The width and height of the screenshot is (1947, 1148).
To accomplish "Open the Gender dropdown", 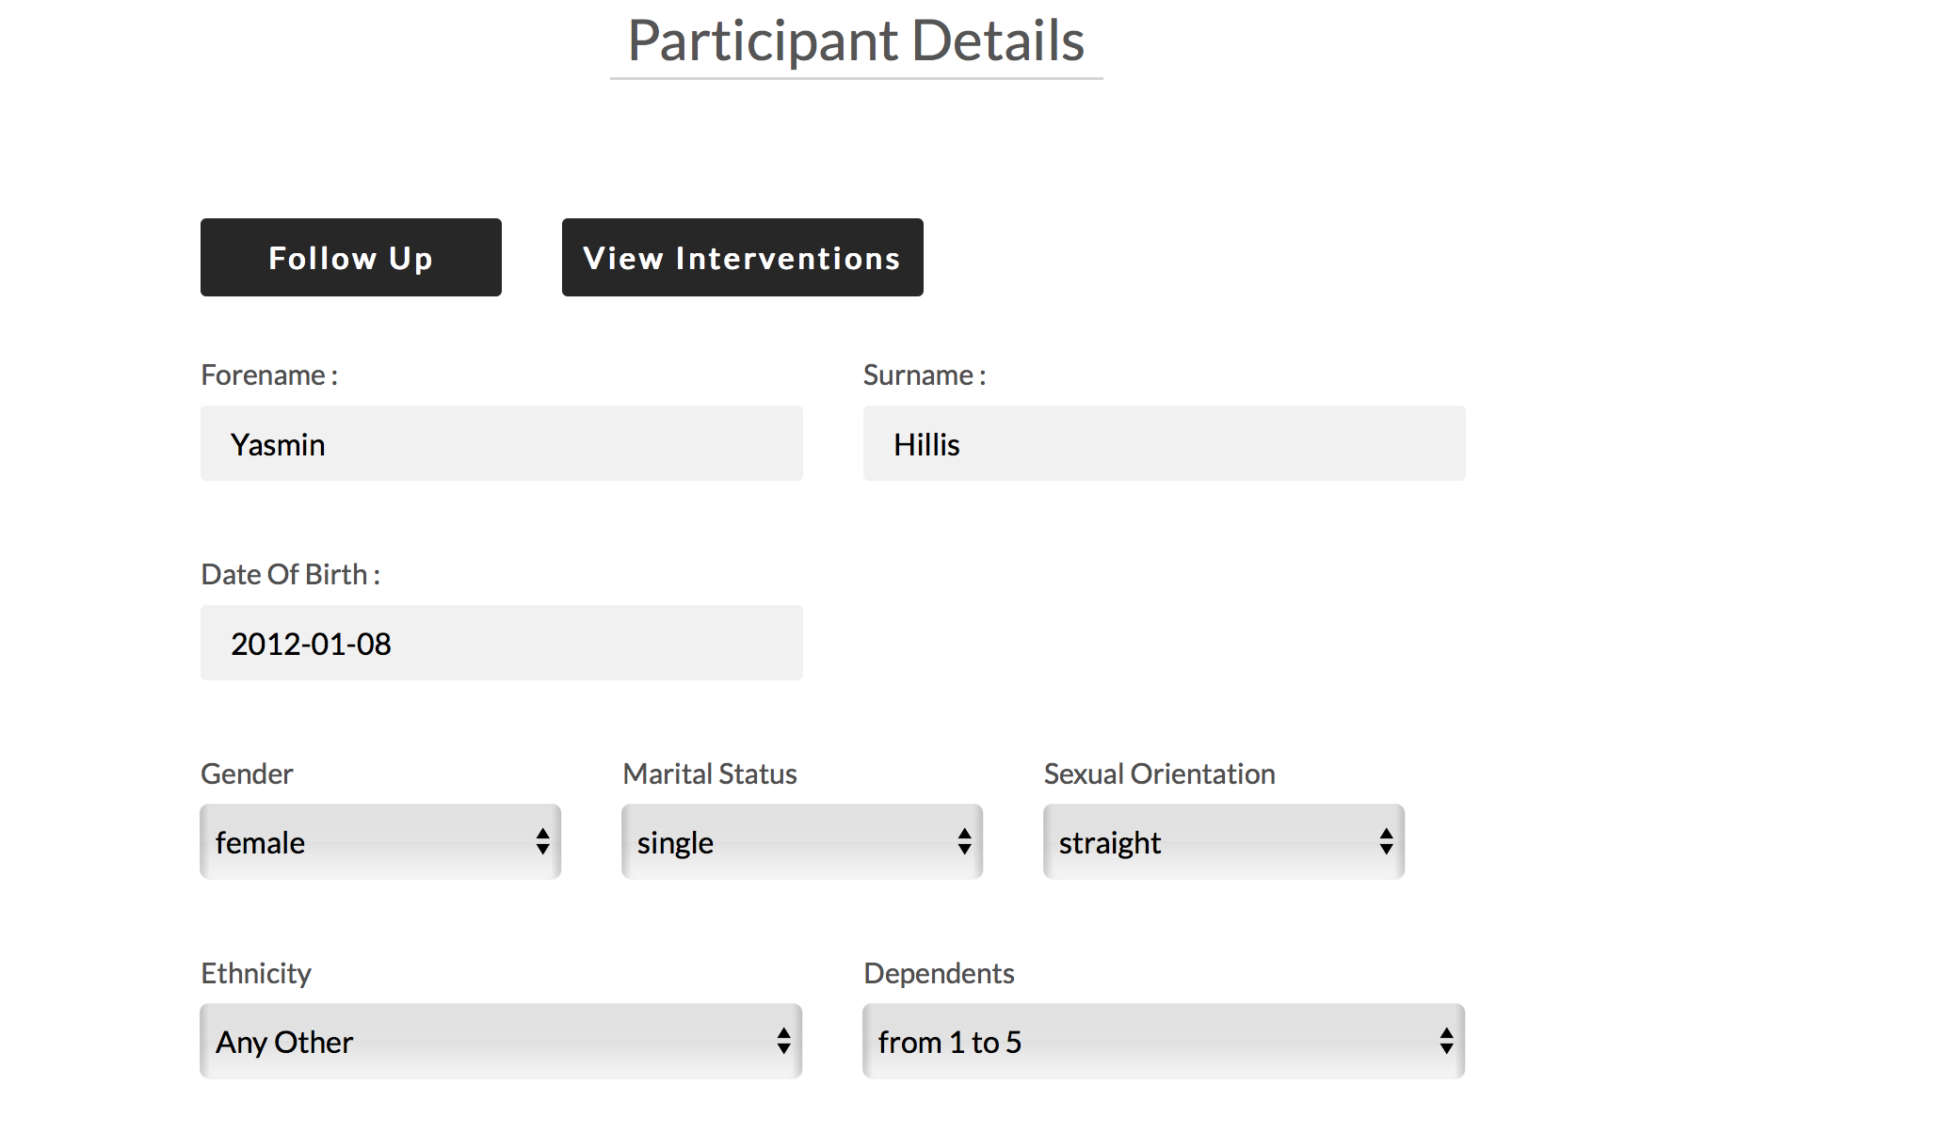I will point(379,842).
